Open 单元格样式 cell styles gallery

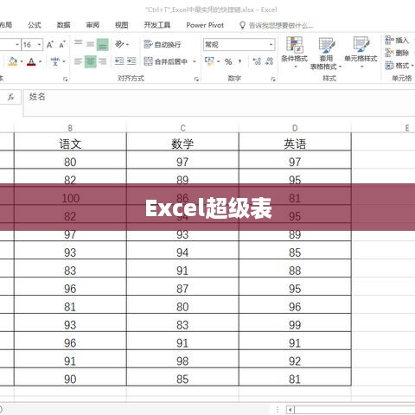pyautogui.click(x=361, y=53)
